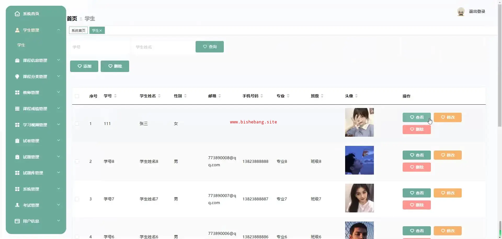Expand the 课程分类管理 menu chevron

[59, 76]
